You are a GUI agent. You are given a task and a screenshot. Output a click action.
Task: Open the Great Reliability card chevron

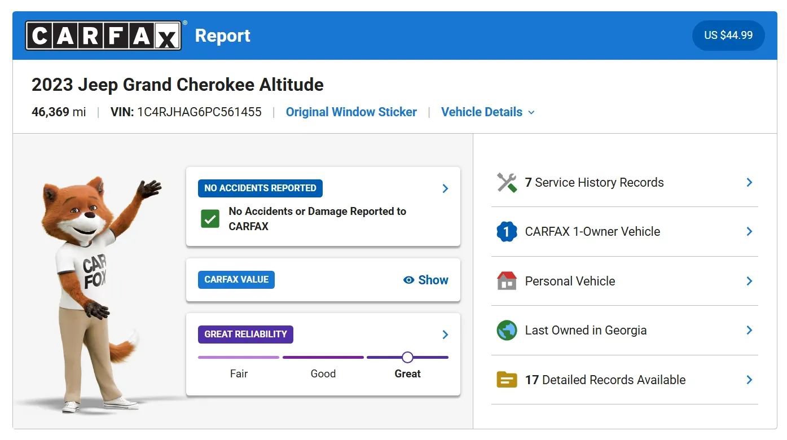(445, 335)
